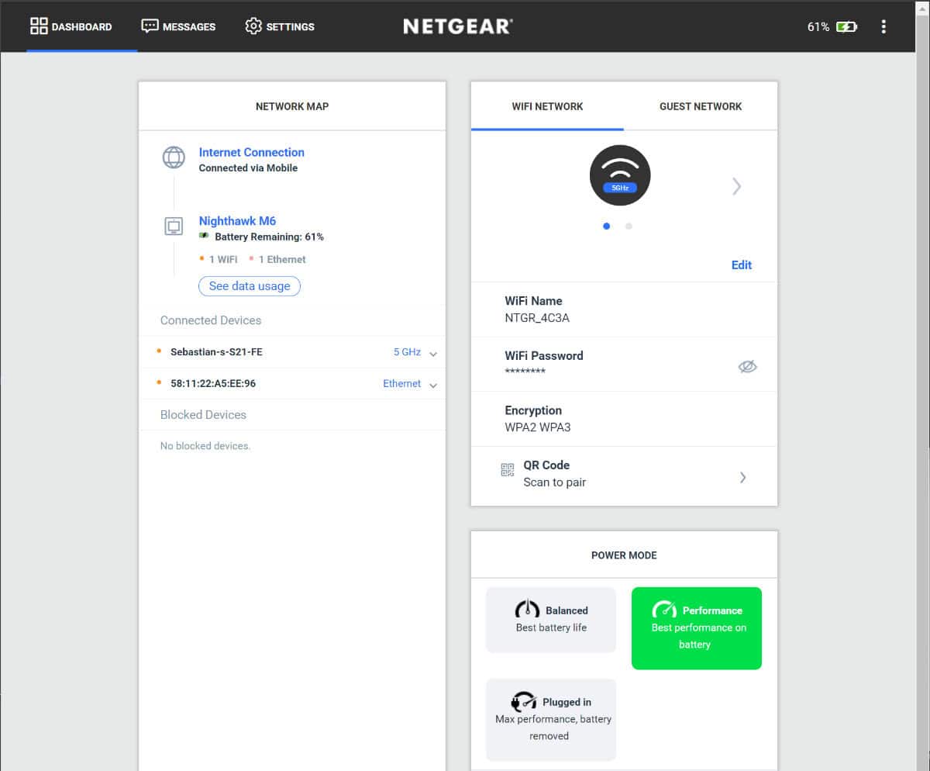Click the Connected via Mobile status text
The image size is (930, 771).
point(248,168)
